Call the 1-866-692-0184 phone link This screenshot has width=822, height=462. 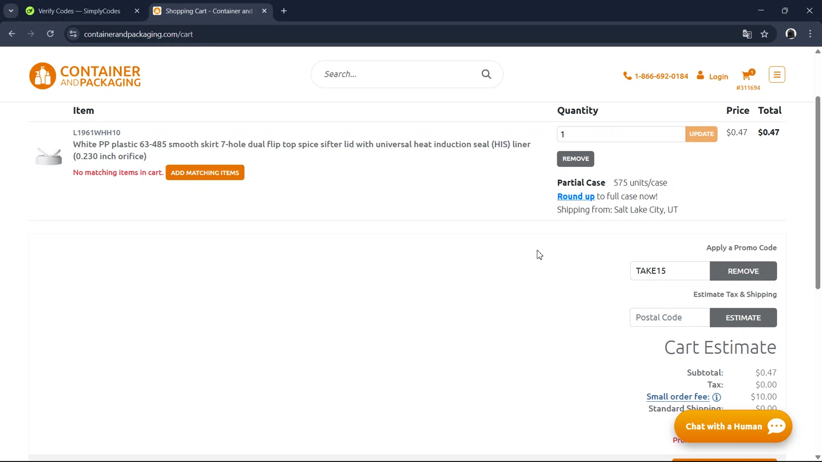tap(661, 76)
